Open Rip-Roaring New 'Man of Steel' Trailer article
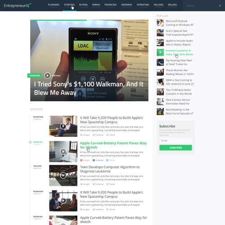 pos(179,62)
